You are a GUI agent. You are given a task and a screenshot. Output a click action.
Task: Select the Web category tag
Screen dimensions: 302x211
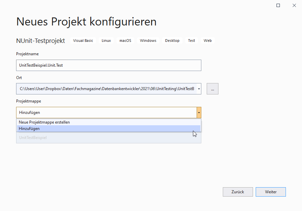[x=207, y=41]
